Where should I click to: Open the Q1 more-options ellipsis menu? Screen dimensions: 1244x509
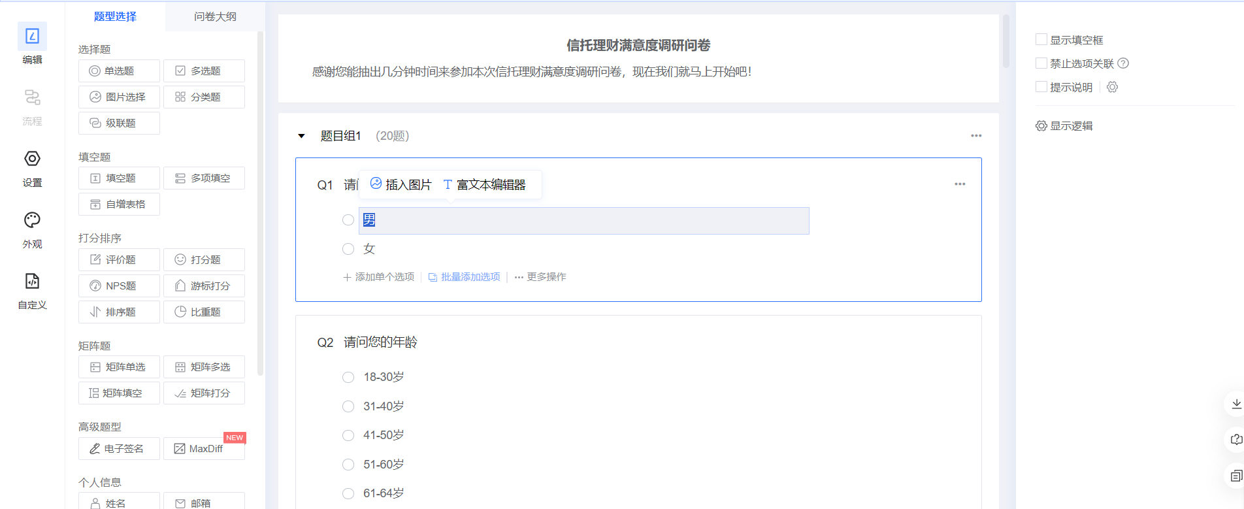[960, 184]
